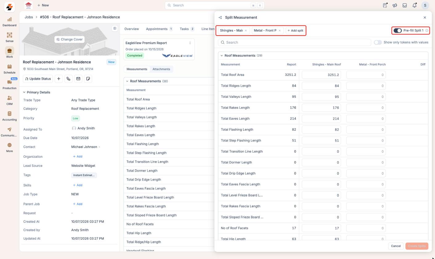Open the Dashboard sidebar icon
This screenshot has width=435, height=259.
pyautogui.click(x=9, y=22)
